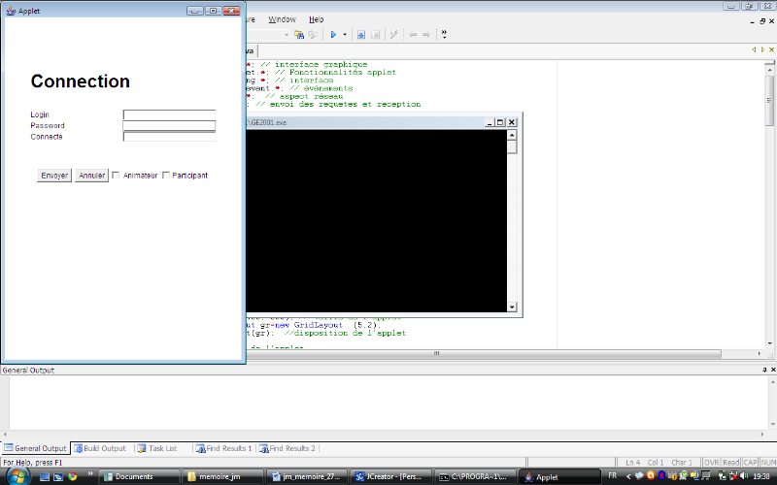Open the search combo box dropdown arrow
The width and height of the screenshot is (777, 485).
coord(287,35)
